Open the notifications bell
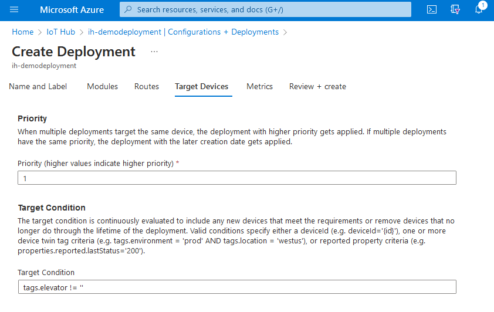This screenshot has height=312, width=494. (479, 10)
